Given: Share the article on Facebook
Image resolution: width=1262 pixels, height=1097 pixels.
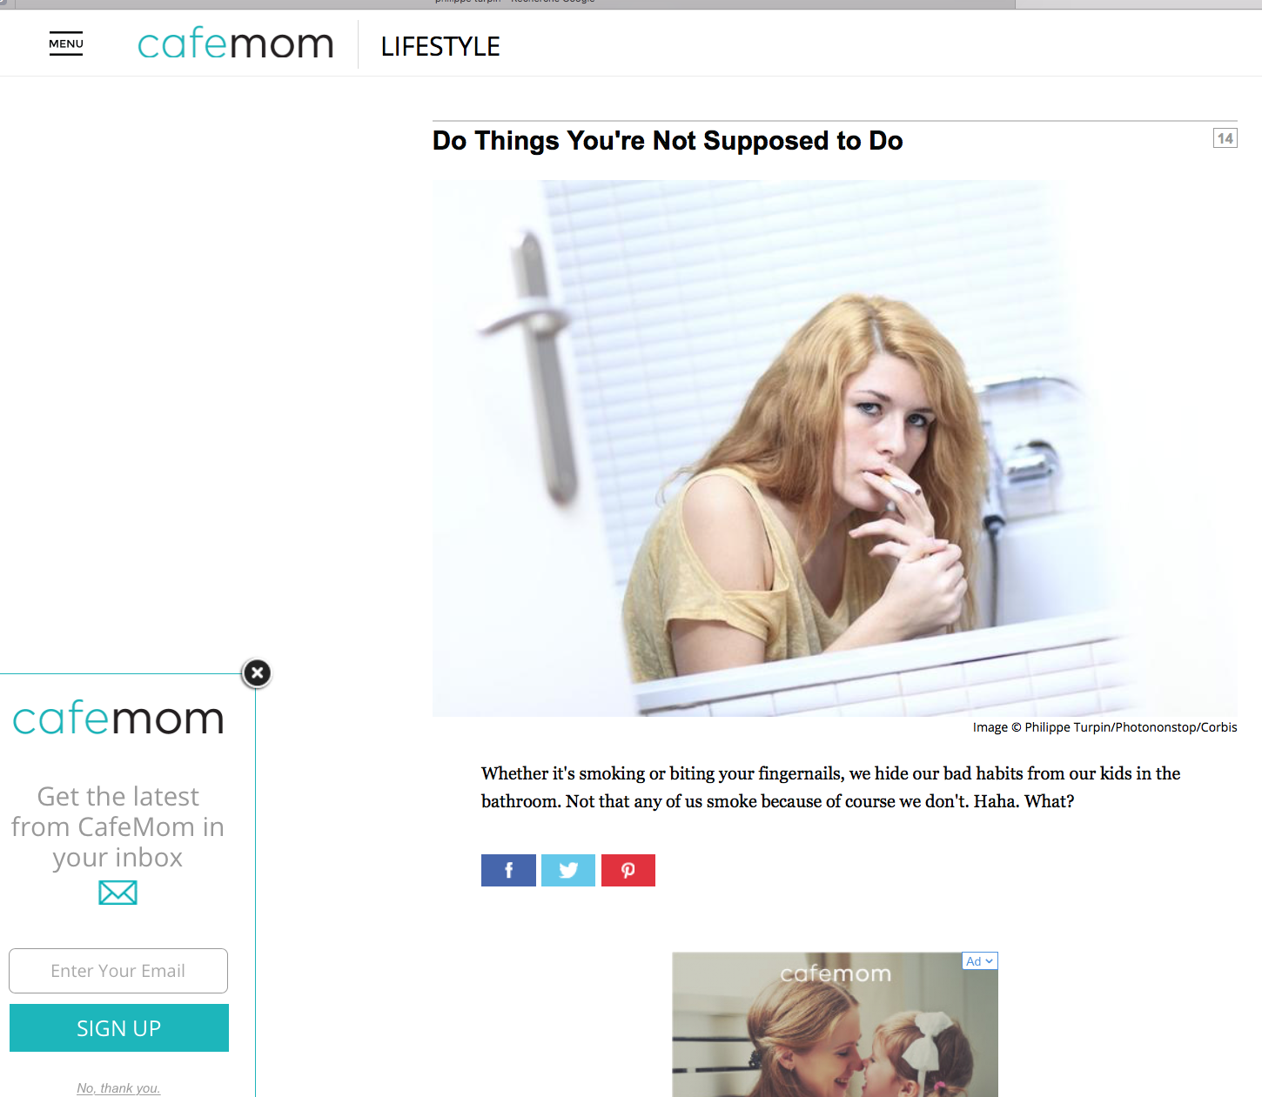Looking at the screenshot, I should pos(508,870).
